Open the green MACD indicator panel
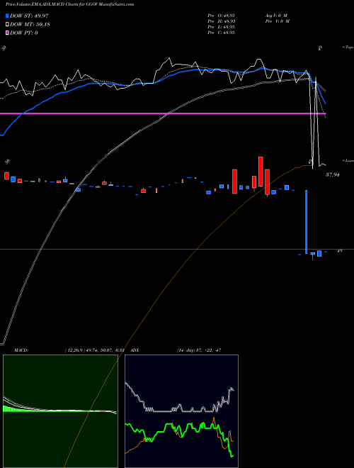Screen dimensions: 354x468 (60, 411)
